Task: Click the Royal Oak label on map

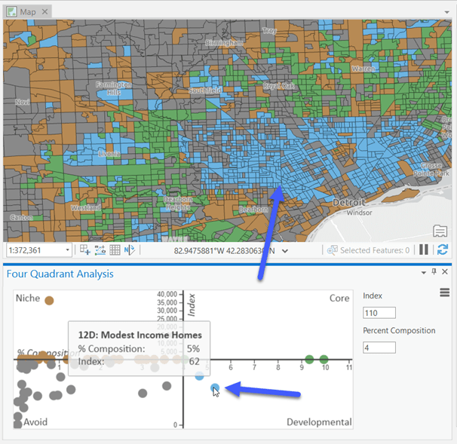Action: (x=278, y=86)
